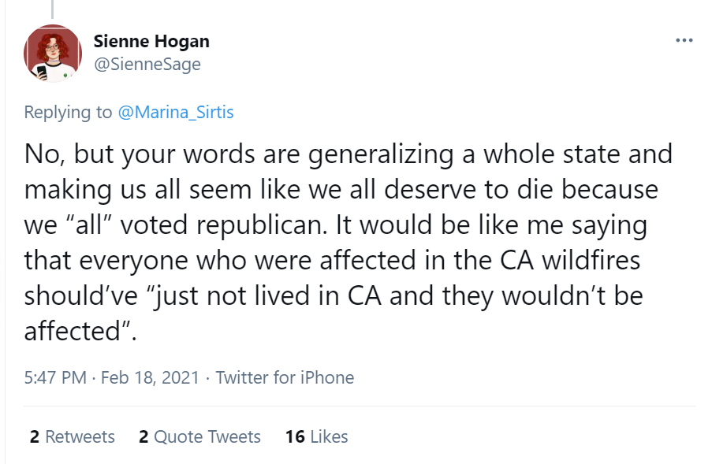712x464 pixels.
Task: Show the 16 Likes list
Action: pyautogui.click(x=316, y=436)
